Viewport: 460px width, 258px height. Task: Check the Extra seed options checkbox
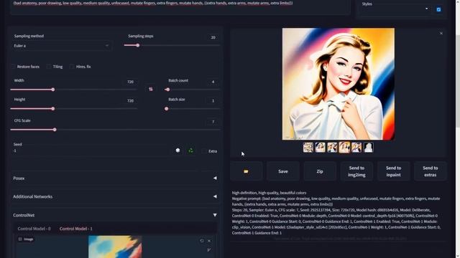(x=204, y=151)
